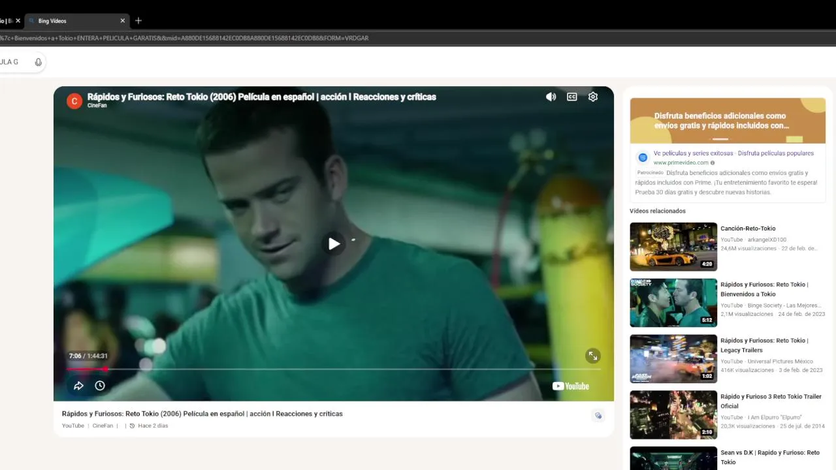Click 'Sean vs D.K' related video title

[770, 457]
